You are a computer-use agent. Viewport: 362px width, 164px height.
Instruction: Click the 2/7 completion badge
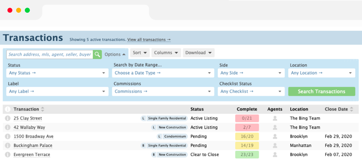[247, 127]
